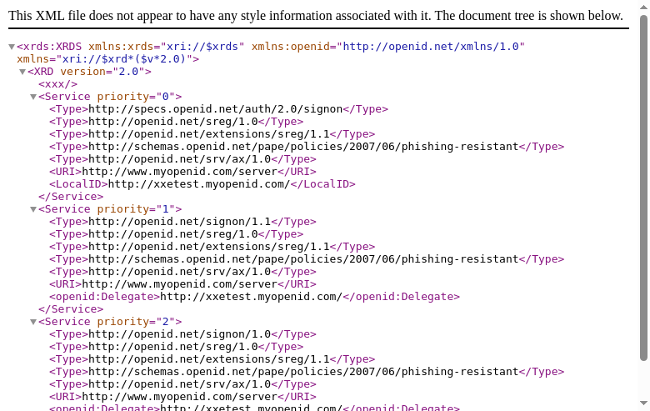The width and height of the screenshot is (650, 411).
Task: Click the LocalID xxetest.myopenid.com line
Action: [202, 183]
